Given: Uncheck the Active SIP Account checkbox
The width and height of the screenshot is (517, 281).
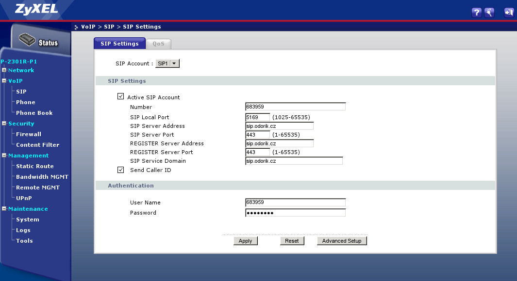Looking at the screenshot, I should [x=121, y=97].
